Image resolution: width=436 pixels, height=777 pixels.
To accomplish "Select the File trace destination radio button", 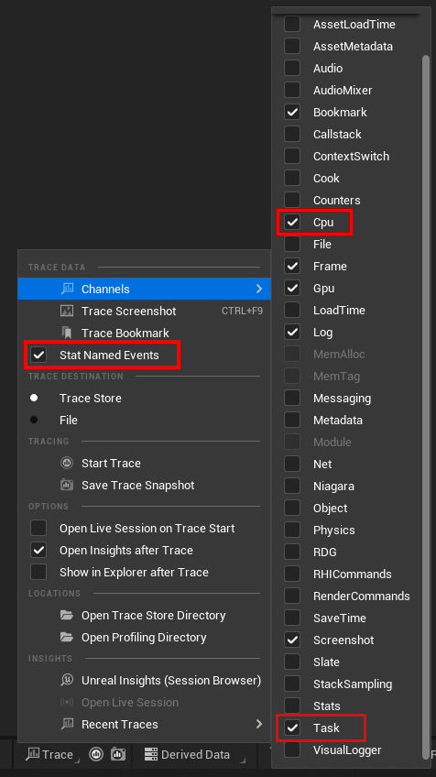I will tap(34, 420).
